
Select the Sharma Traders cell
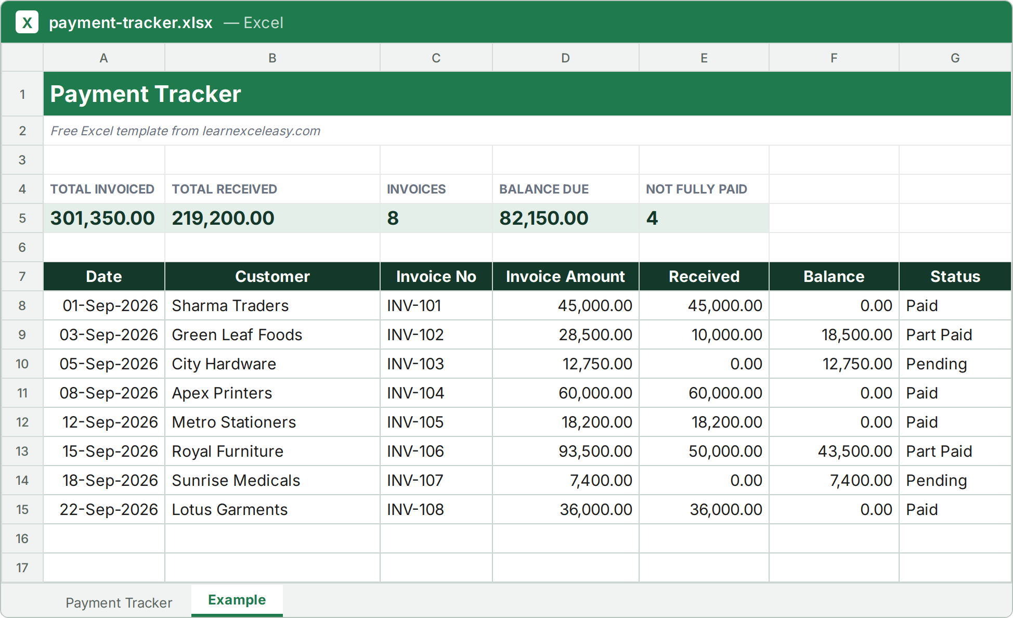click(272, 305)
